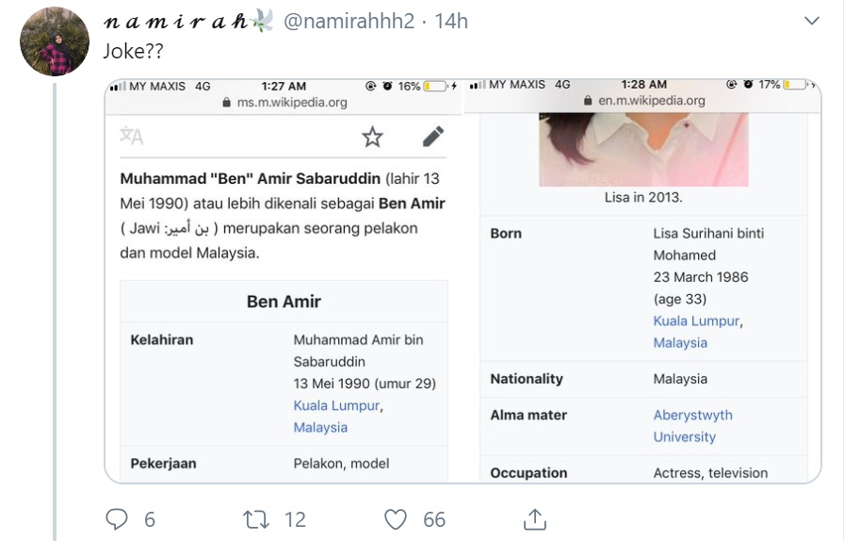
Task: Click Kuala Lumpur link under Born
Action: tap(696, 320)
